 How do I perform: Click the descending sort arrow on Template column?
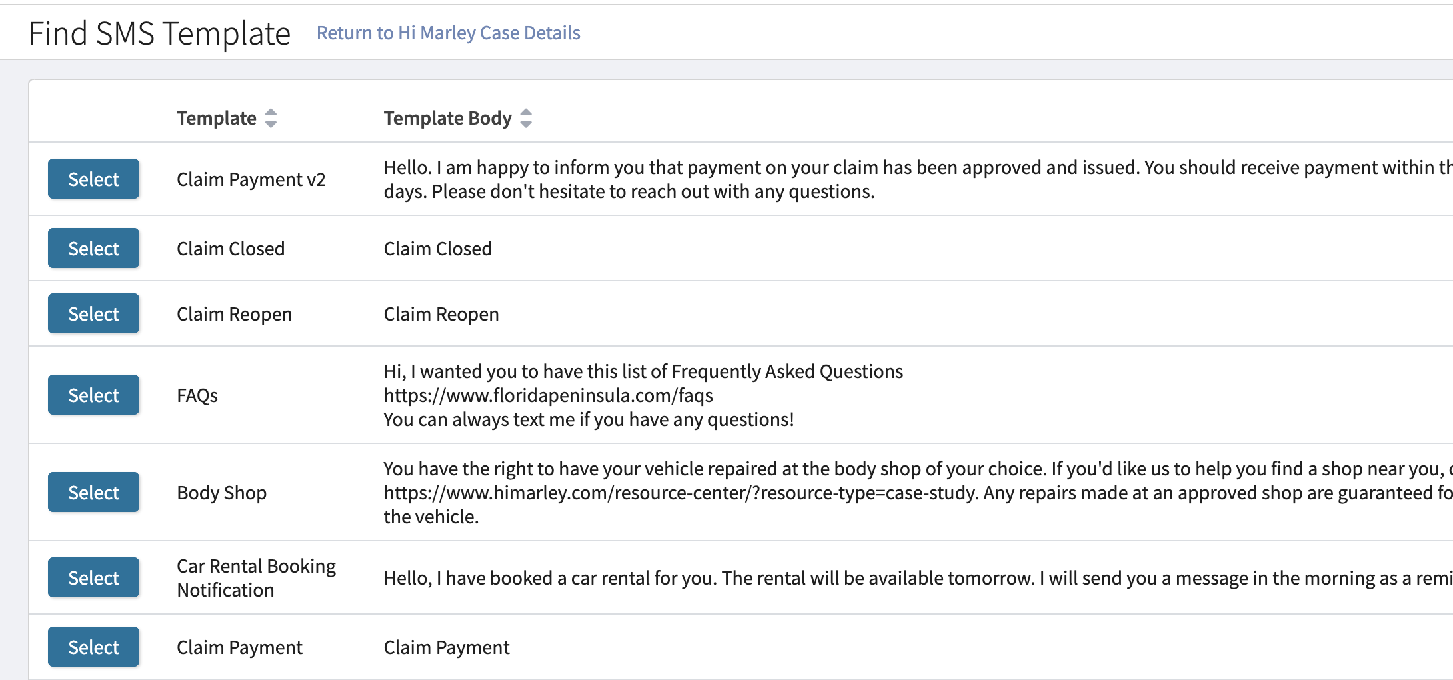pyautogui.click(x=271, y=124)
